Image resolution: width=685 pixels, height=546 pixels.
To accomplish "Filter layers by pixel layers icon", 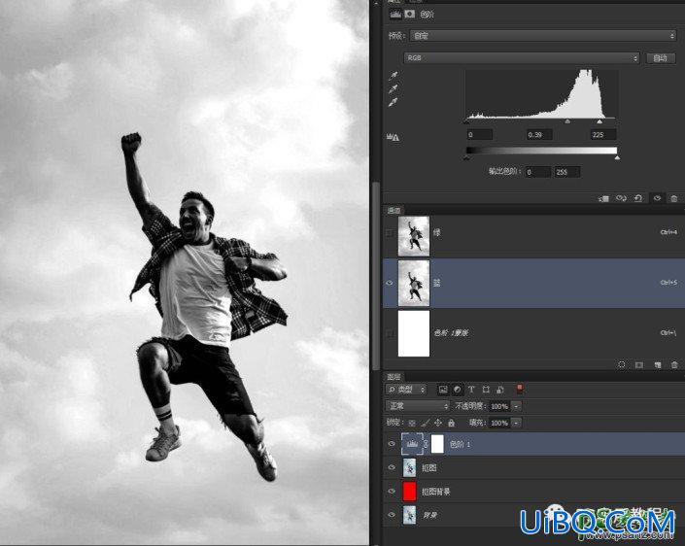I will click(x=443, y=390).
